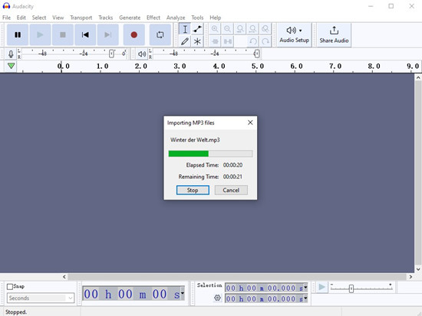Click the Play-at-speed button
This screenshot has width=422, height=316.
point(321,287)
